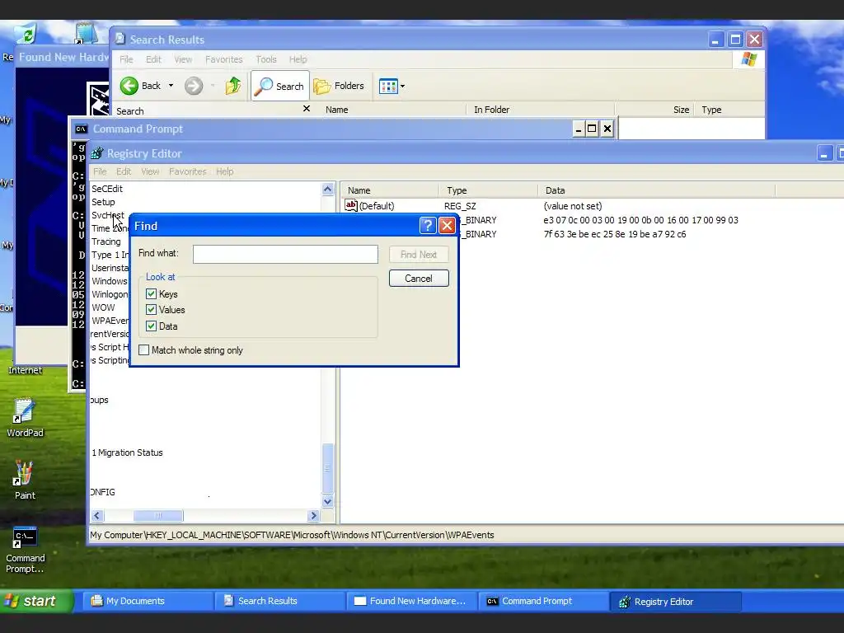Switch to Search Results taskbar item
The image size is (844, 633).
click(280, 601)
